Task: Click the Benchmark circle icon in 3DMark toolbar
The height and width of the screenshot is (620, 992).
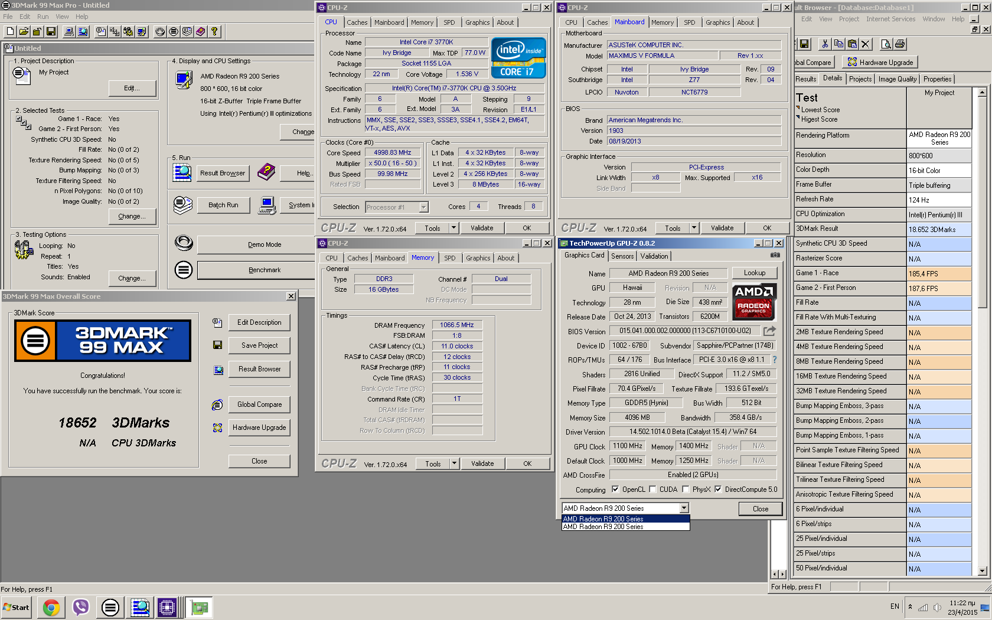Action: [x=174, y=31]
